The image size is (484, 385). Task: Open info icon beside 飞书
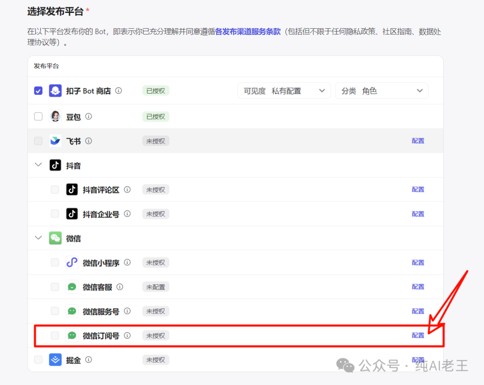pyautogui.click(x=89, y=141)
